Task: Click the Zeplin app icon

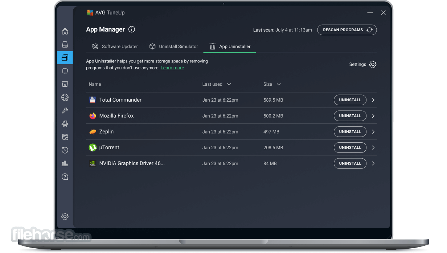Action: (93, 132)
